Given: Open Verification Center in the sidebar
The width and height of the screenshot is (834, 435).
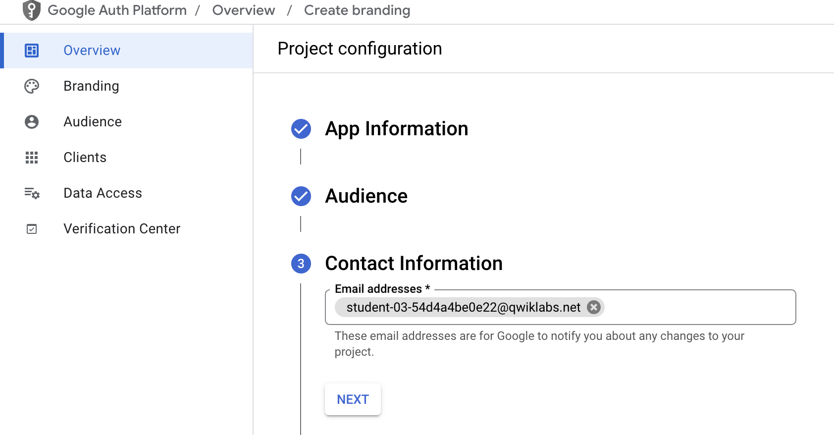Looking at the screenshot, I should [x=126, y=229].
